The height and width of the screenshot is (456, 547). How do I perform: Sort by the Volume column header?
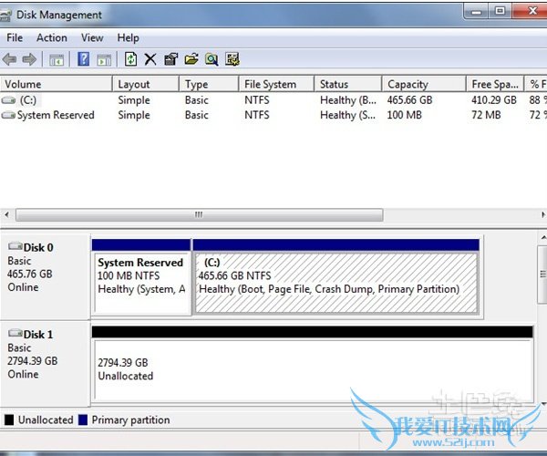coord(55,84)
